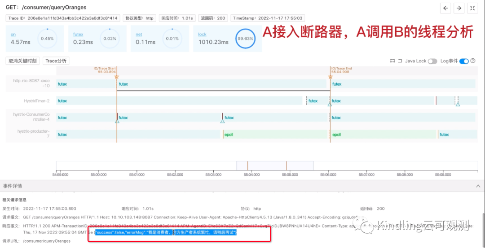The height and width of the screenshot is (248, 485).
Task: Click the TimeStamp tag
Action: tap(268, 18)
